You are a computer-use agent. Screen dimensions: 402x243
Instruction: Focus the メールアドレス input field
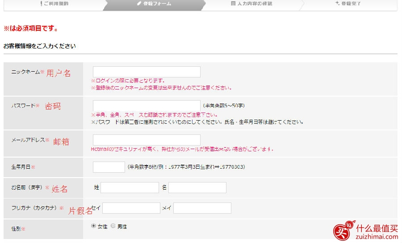point(147,140)
